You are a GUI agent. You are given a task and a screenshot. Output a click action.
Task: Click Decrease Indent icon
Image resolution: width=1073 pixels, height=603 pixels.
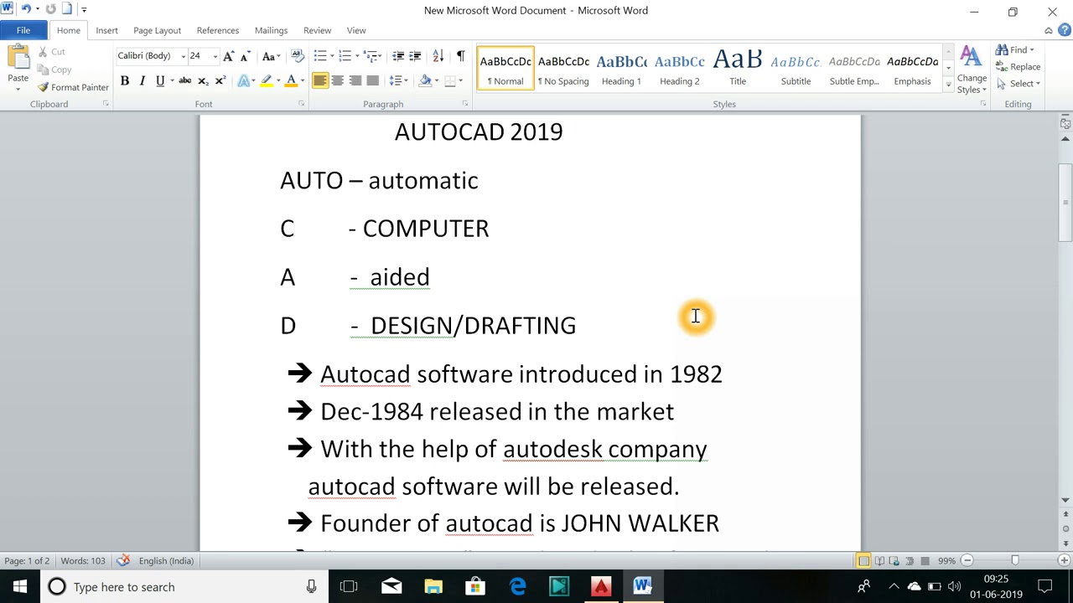398,56
